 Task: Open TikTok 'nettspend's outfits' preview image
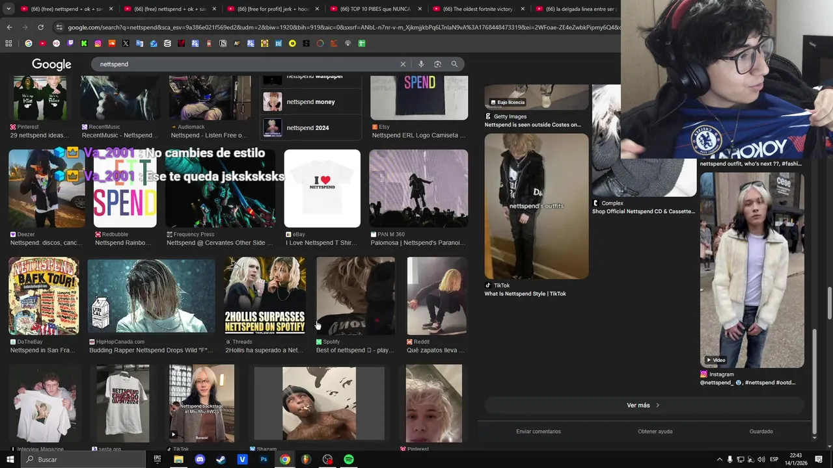click(x=537, y=206)
